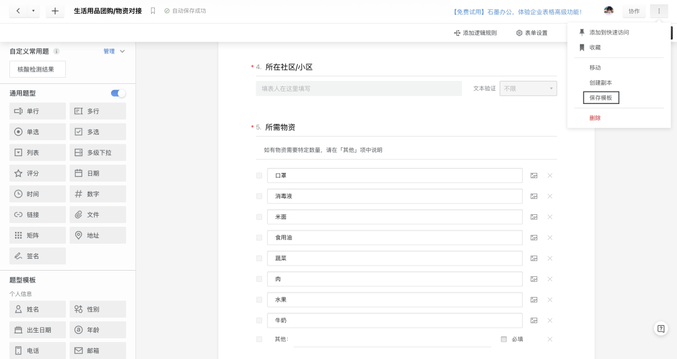Screen dimensions: 677x359
Task: Add a 矩阵 question type
Action: pyautogui.click(x=38, y=235)
